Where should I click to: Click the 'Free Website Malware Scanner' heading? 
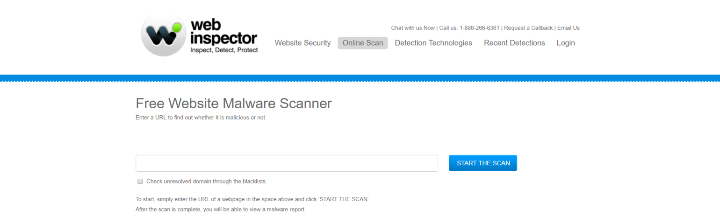click(x=233, y=103)
